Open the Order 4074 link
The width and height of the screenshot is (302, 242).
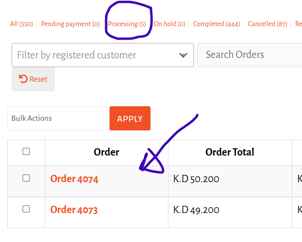[x=74, y=179]
